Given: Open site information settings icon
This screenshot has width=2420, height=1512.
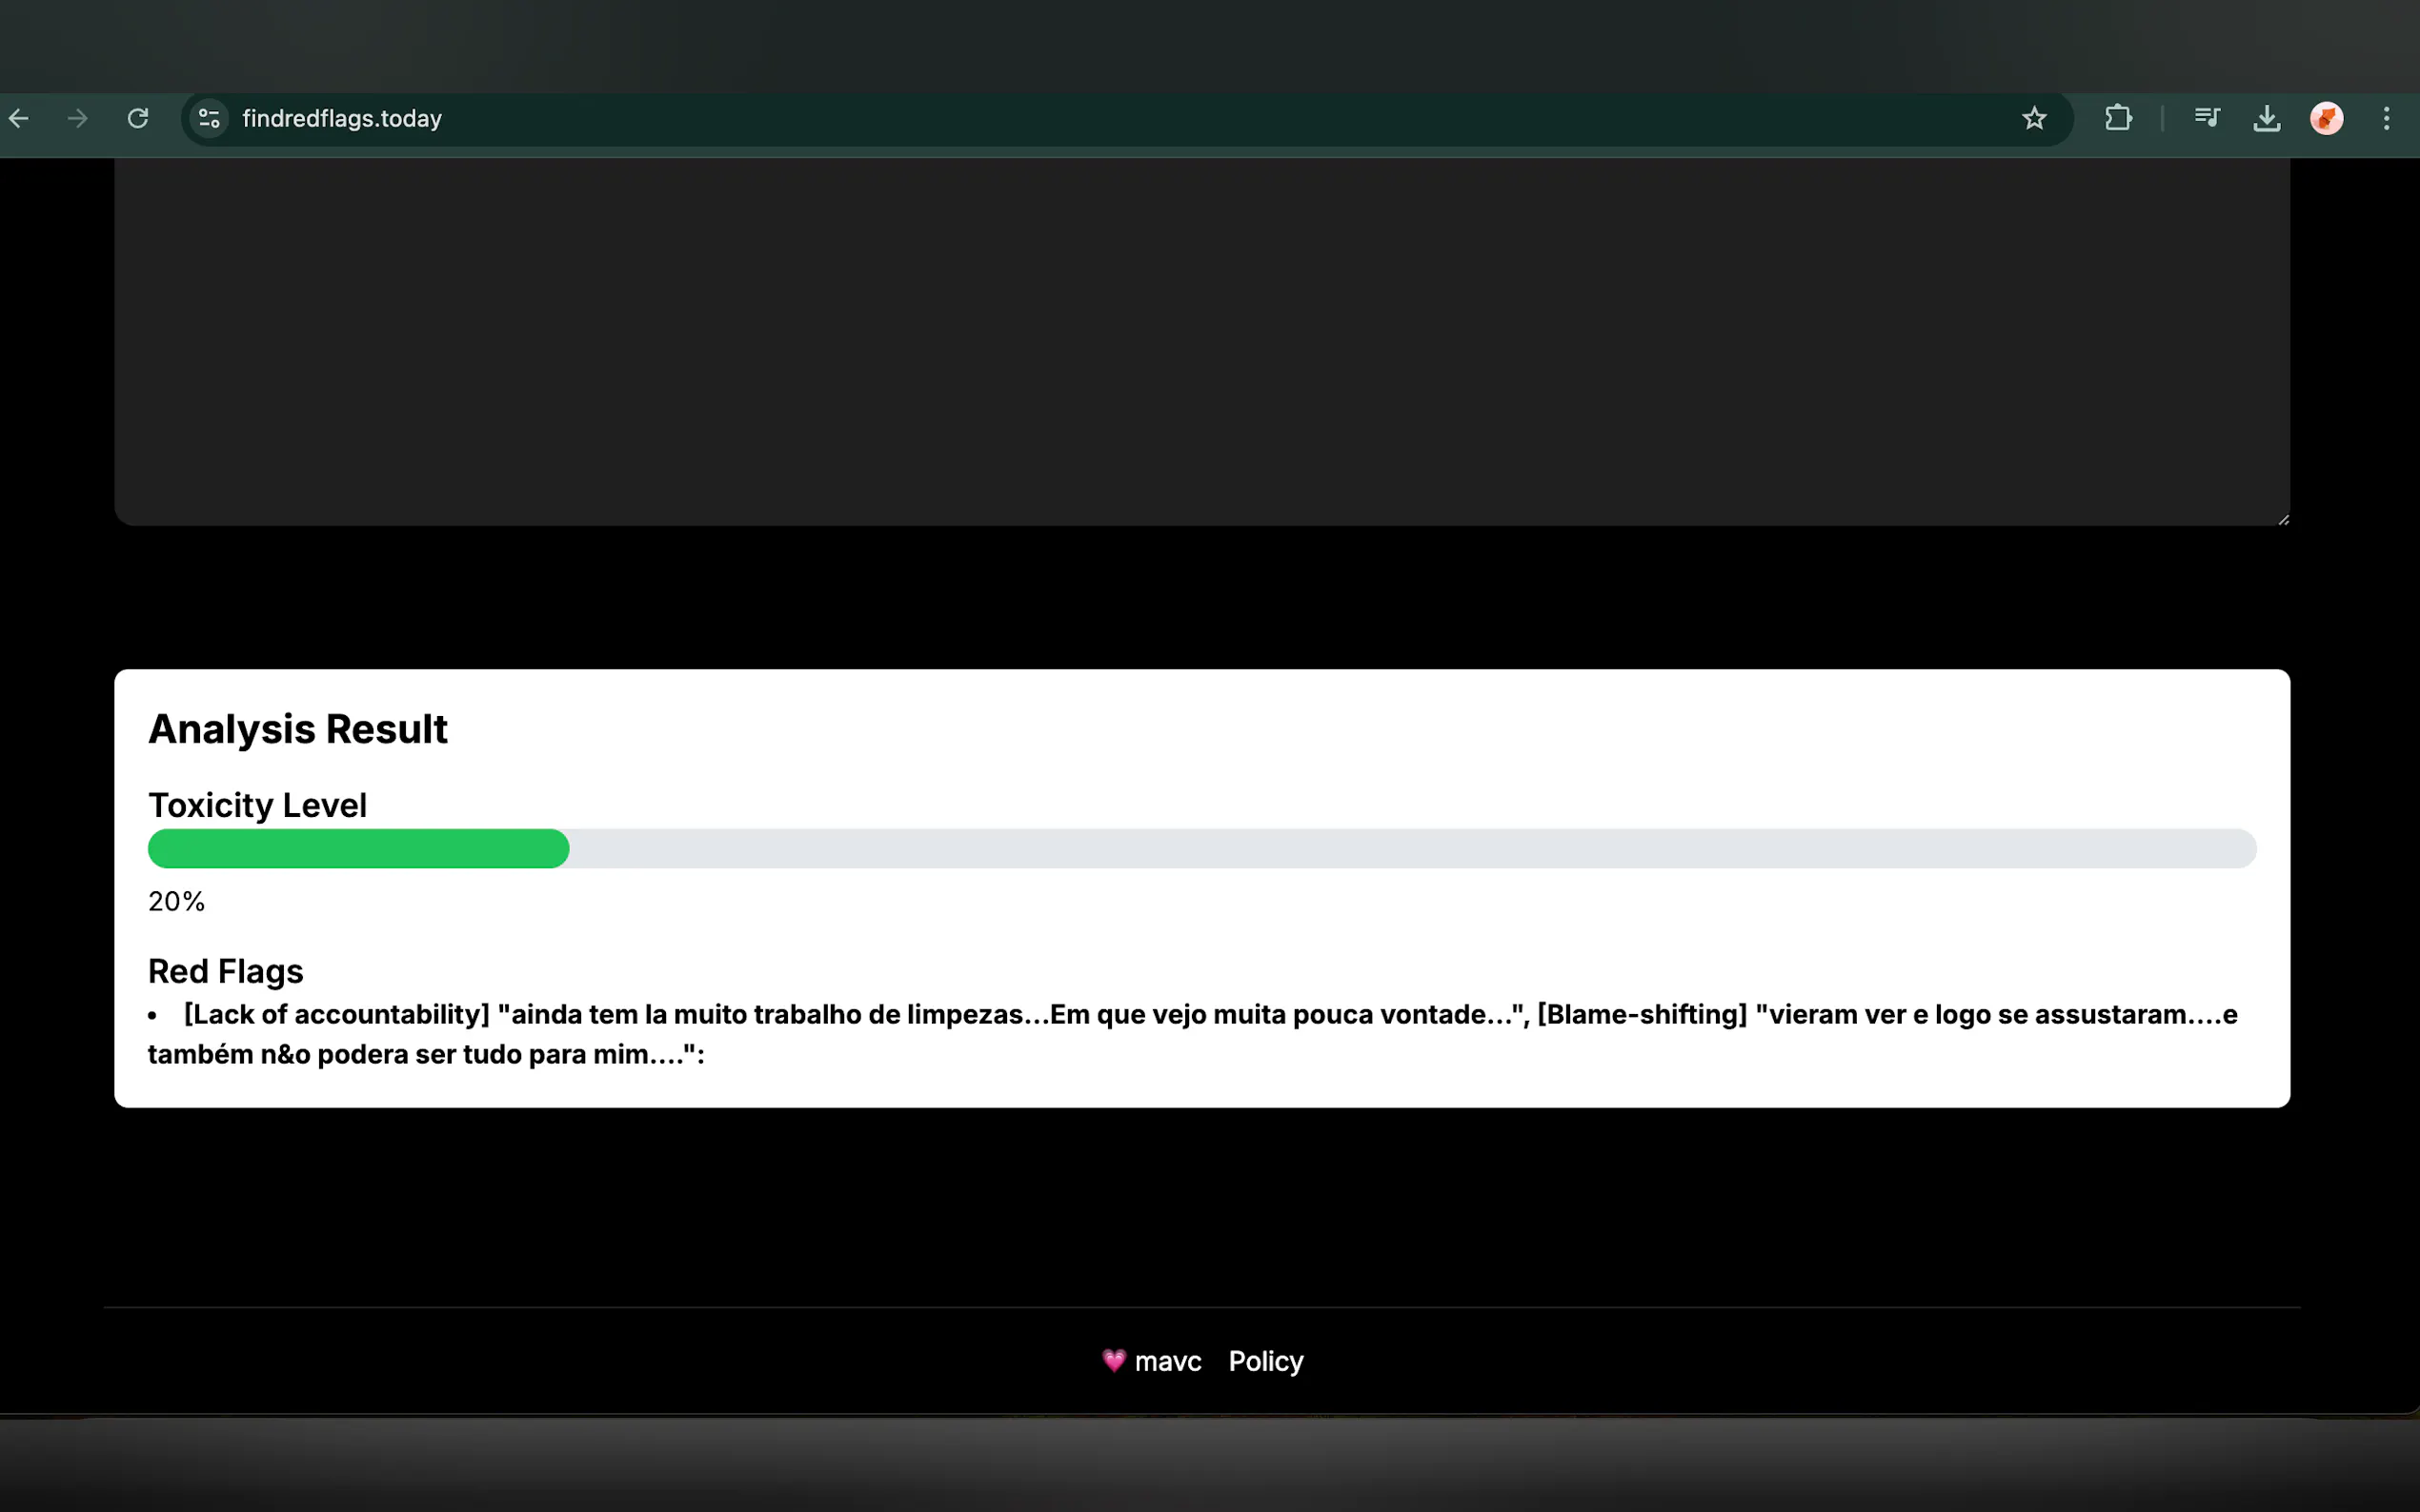Looking at the screenshot, I should (209, 119).
